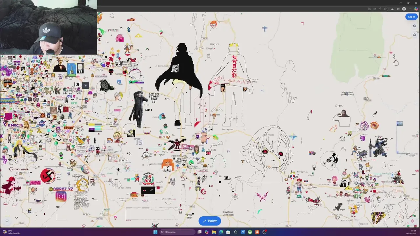Open OBS Studio on taskbar
Image resolution: width=420 pixels, height=236 pixels.
[264, 232]
